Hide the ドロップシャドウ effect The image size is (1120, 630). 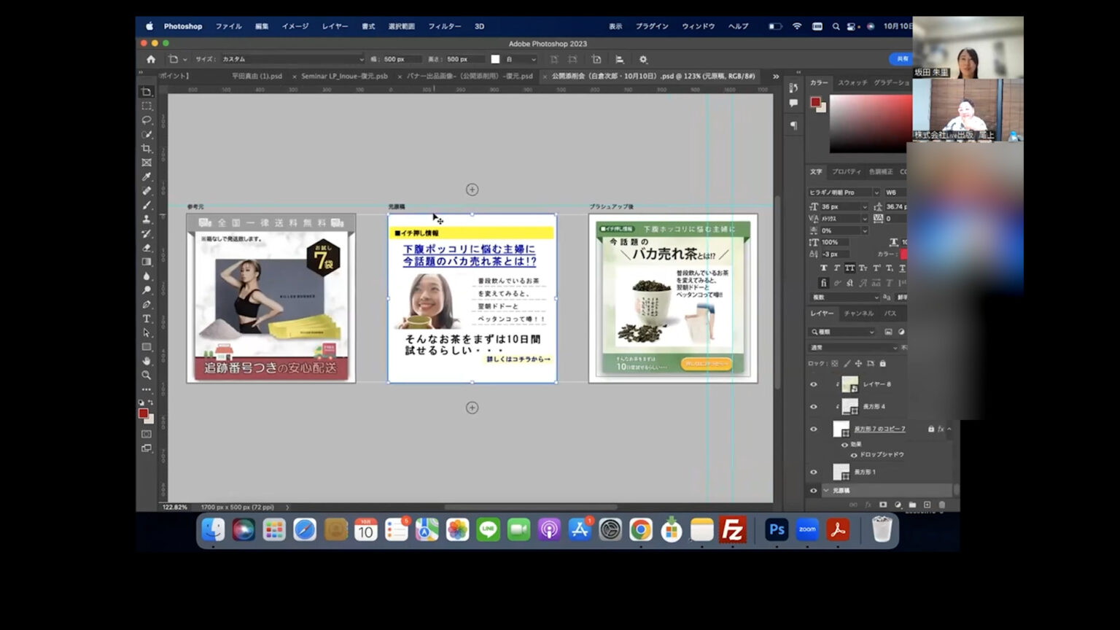tap(854, 455)
